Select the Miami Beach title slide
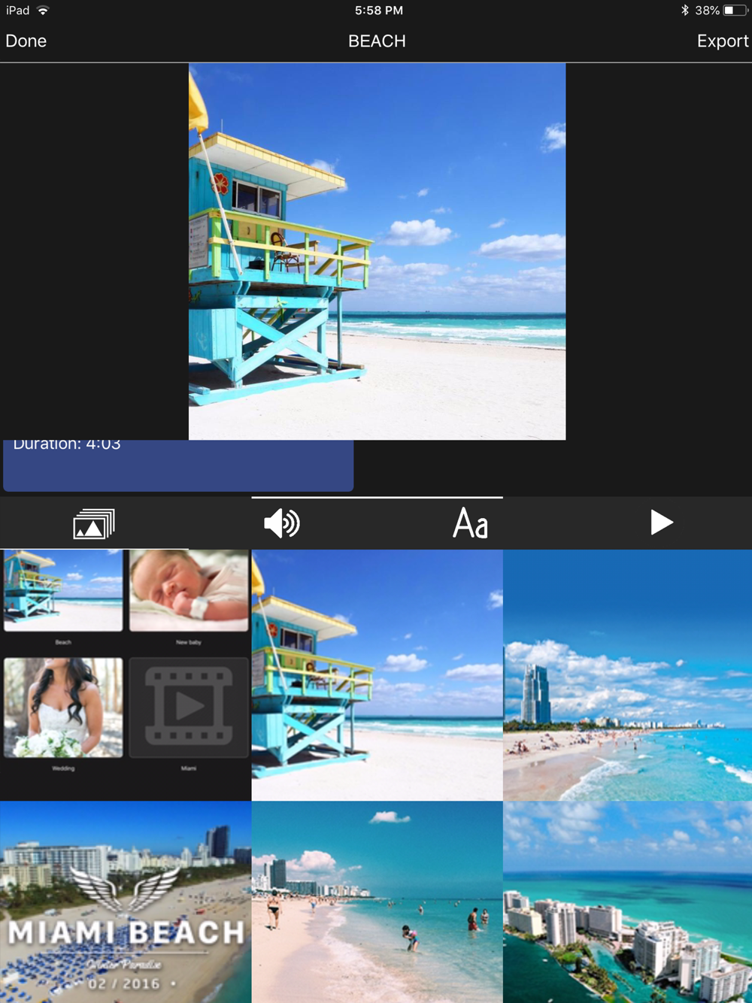This screenshot has width=752, height=1003. pos(126,902)
